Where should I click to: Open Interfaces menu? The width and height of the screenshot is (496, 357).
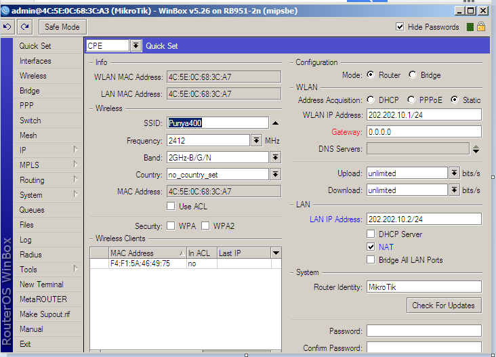(48, 61)
